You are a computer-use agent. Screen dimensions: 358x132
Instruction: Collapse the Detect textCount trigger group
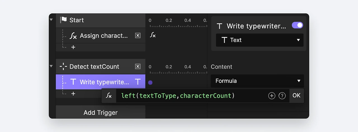point(51,66)
